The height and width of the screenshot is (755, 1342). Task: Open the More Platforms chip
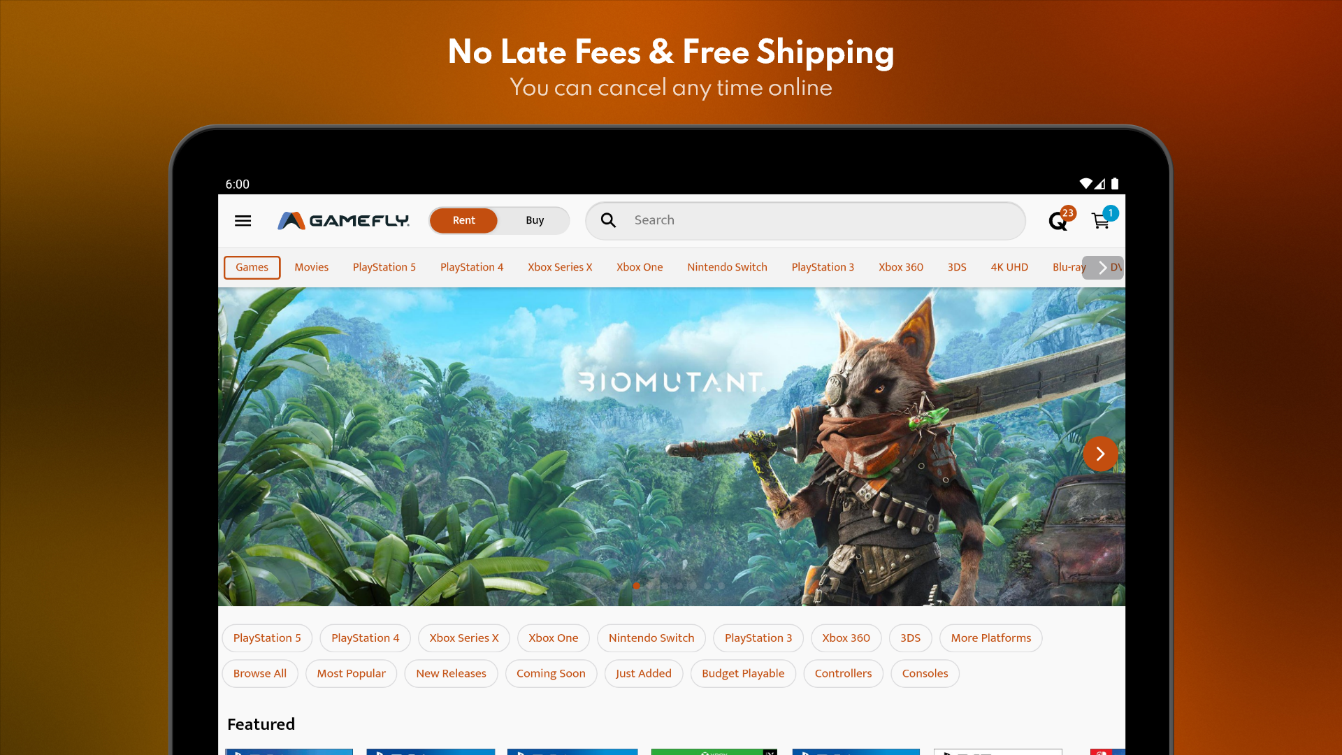(x=990, y=638)
